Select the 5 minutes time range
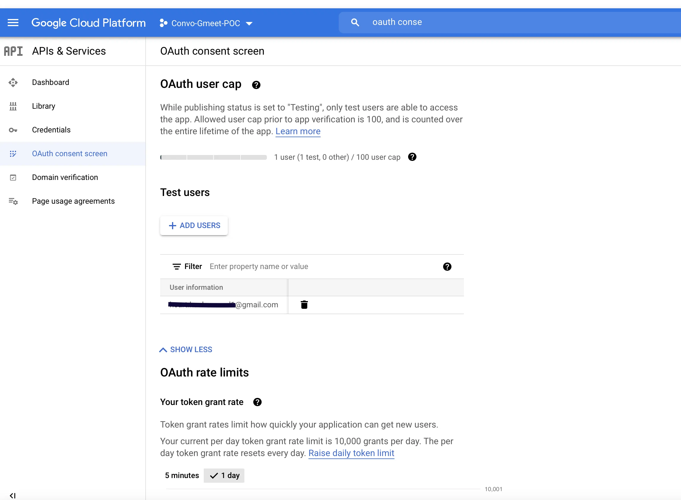681x500 pixels. [182, 475]
